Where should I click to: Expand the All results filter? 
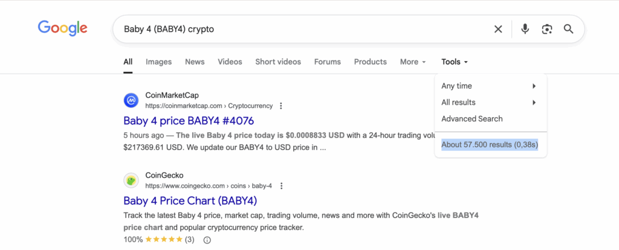[488, 102]
